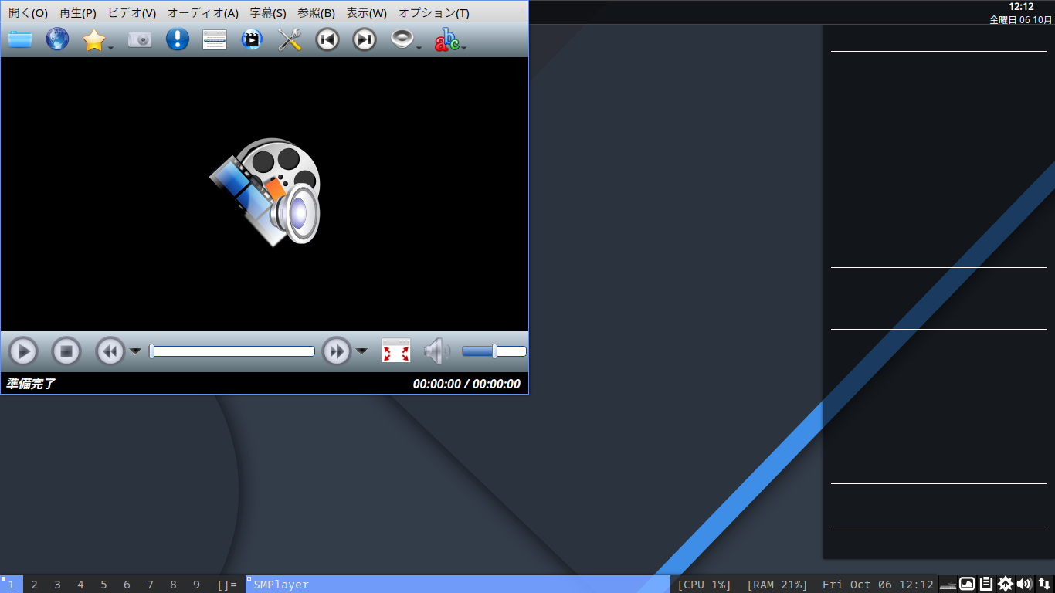Viewport: 1055px width, 593px height.
Task: Open a file with the folder icon
Action: coord(20,39)
